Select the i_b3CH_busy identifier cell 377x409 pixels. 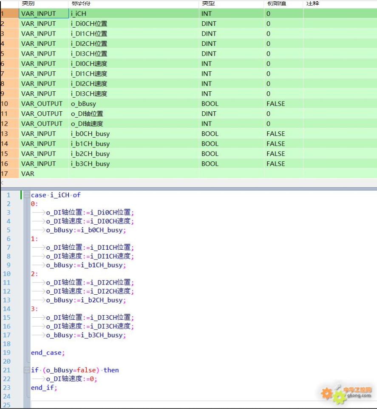coord(134,164)
